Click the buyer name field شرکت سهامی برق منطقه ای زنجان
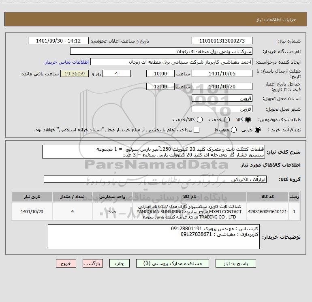312x302 pixels. point(161,51)
